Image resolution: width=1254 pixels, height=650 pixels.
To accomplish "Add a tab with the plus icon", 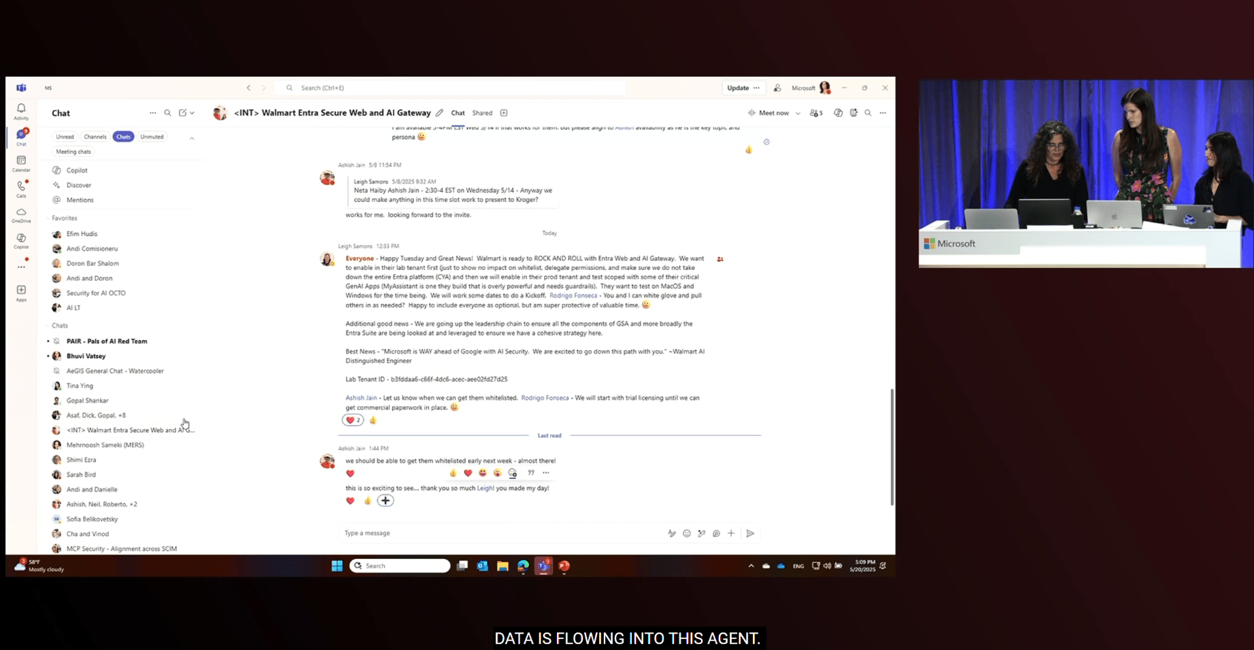I will click(x=504, y=113).
